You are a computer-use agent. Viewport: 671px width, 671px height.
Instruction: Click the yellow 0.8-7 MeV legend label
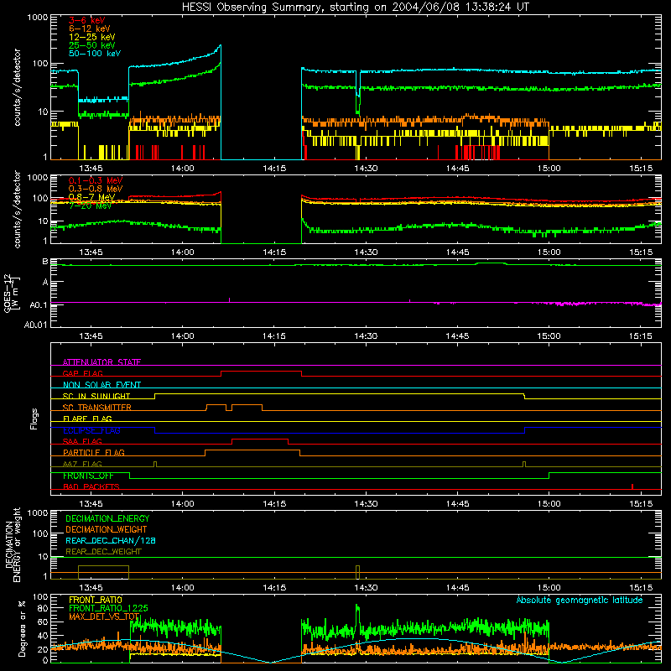point(91,197)
